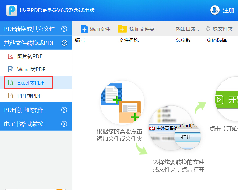The height and width of the screenshot is (190, 238).
Task: Open the PDF的其他操作 section
Action: tap(36, 109)
